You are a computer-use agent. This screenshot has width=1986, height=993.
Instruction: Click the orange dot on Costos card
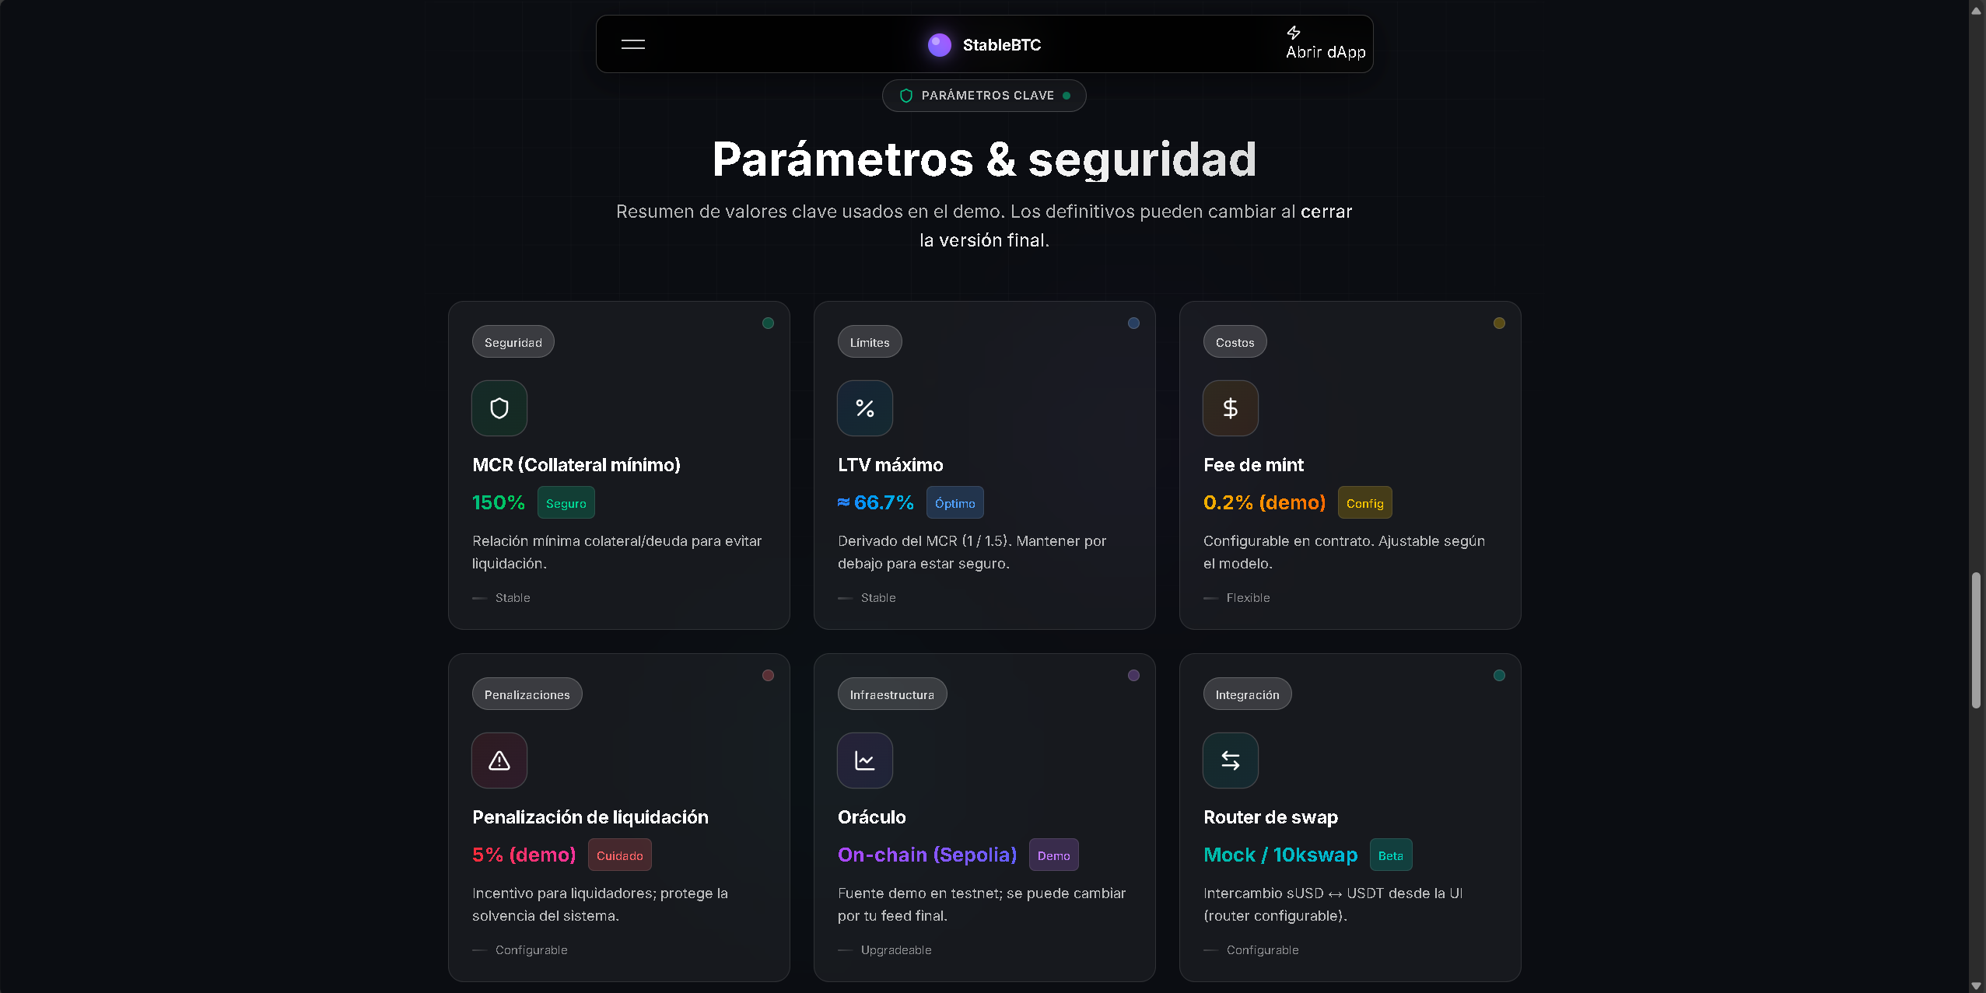click(x=1499, y=323)
